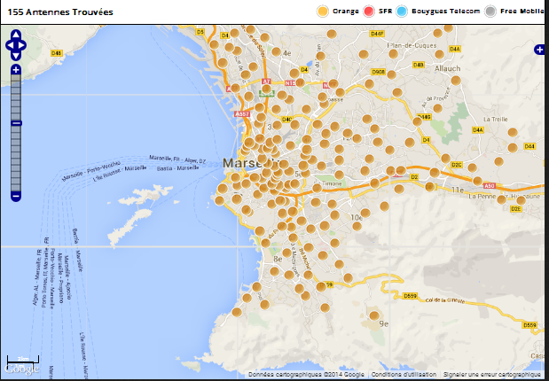Click the zoom out minus button

tap(15, 196)
